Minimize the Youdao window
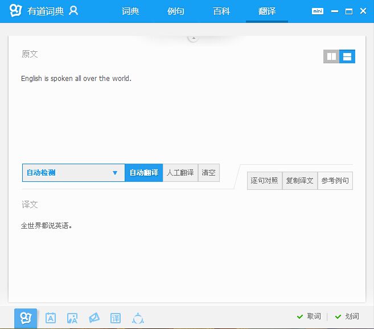Screen dimensions: 374x329 pos(335,11)
